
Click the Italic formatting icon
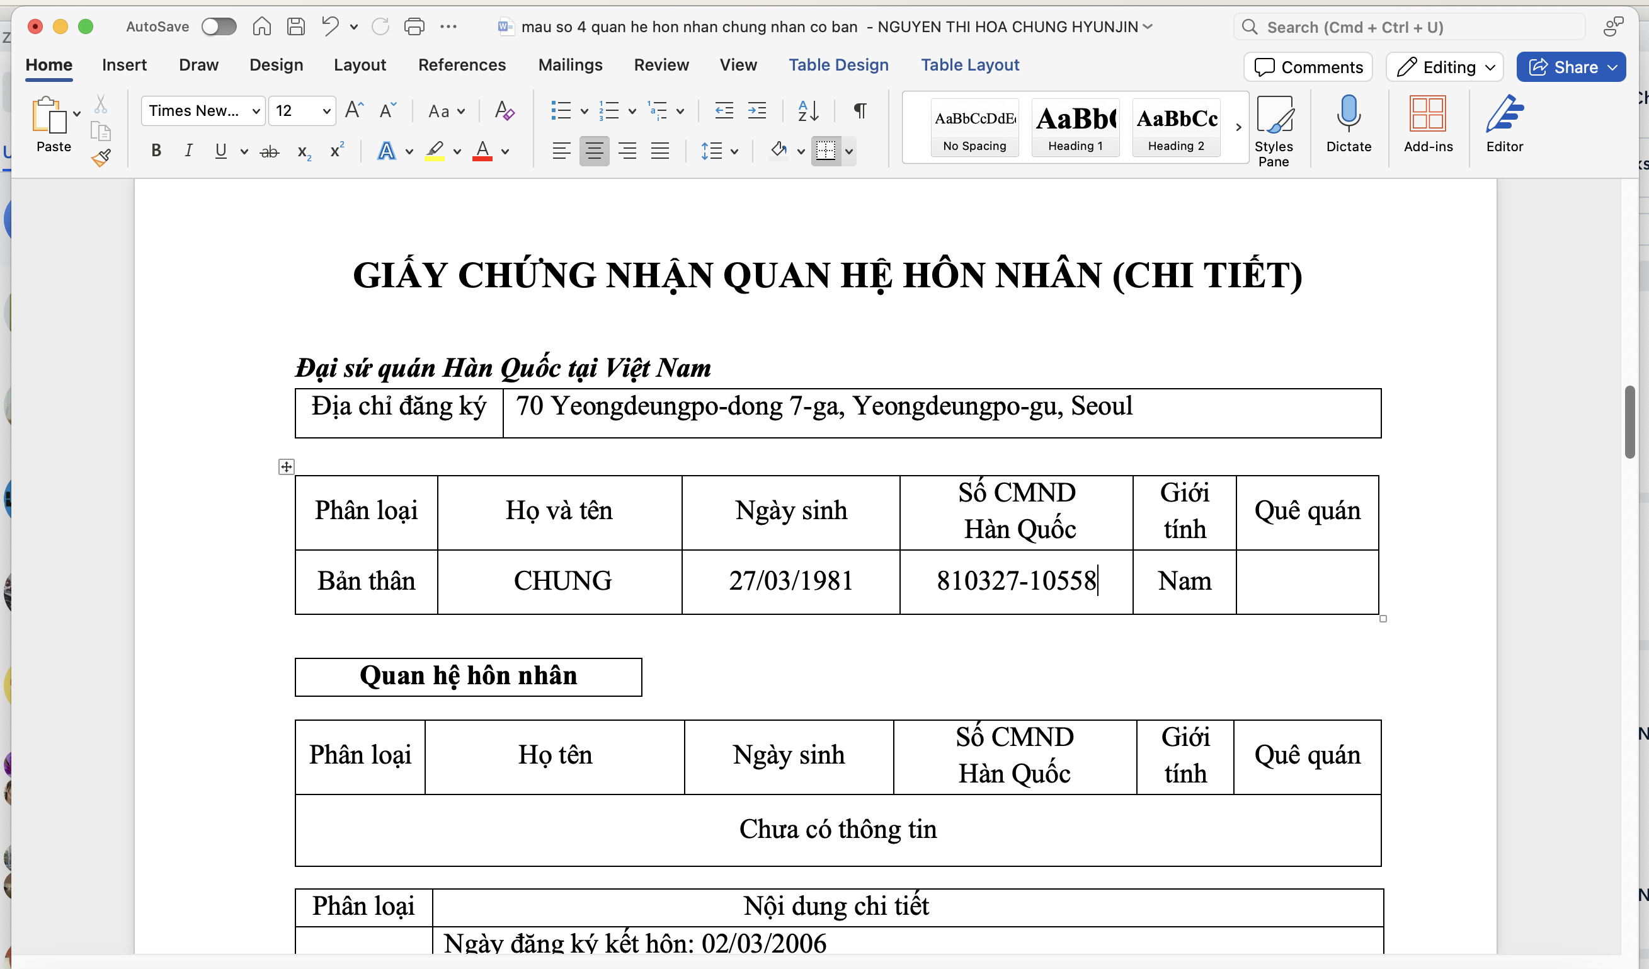pyautogui.click(x=187, y=151)
